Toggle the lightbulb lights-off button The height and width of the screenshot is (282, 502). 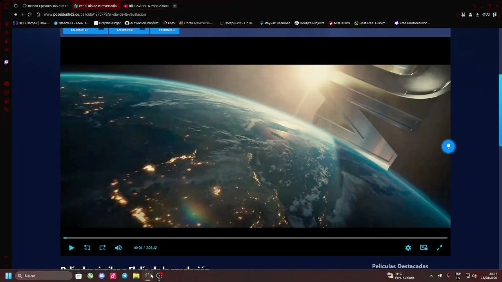coord(448,146)
